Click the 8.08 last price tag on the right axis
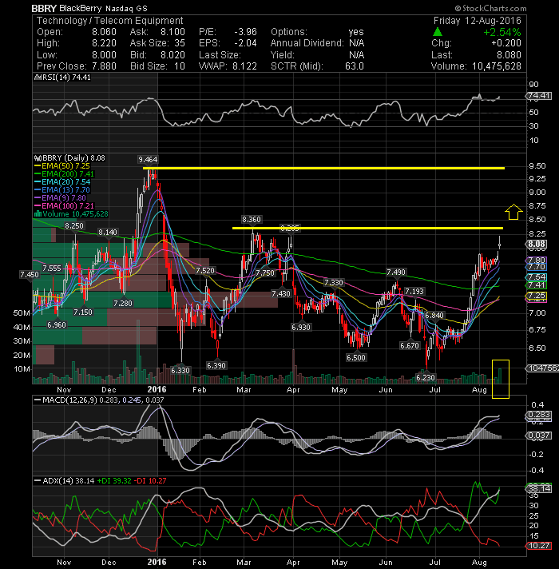The height and width of the screenshot is (569, 559). pyautogui.click(x=537, y=244)
